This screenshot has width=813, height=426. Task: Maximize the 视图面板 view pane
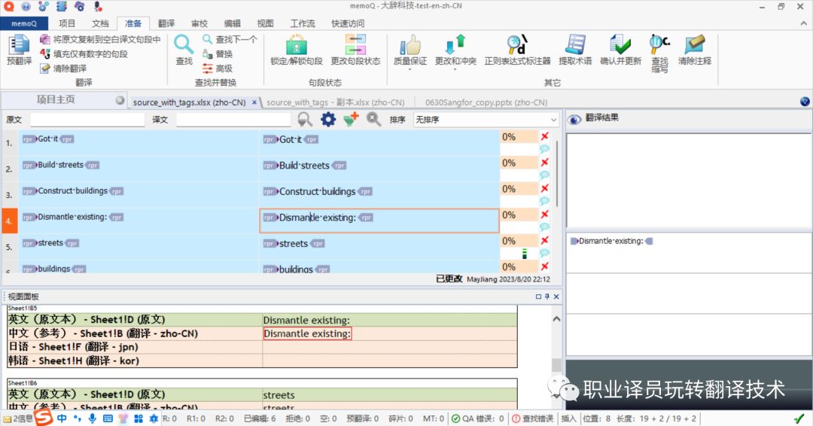click(x=538, y=297)
